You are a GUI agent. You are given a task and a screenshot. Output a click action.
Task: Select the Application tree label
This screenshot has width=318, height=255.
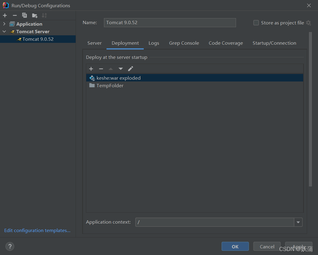29,24
